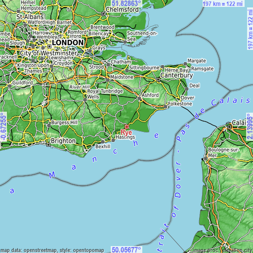This screenshot has width=253, height=253.
Task: Click the Strood label
Action: [96, 67]
